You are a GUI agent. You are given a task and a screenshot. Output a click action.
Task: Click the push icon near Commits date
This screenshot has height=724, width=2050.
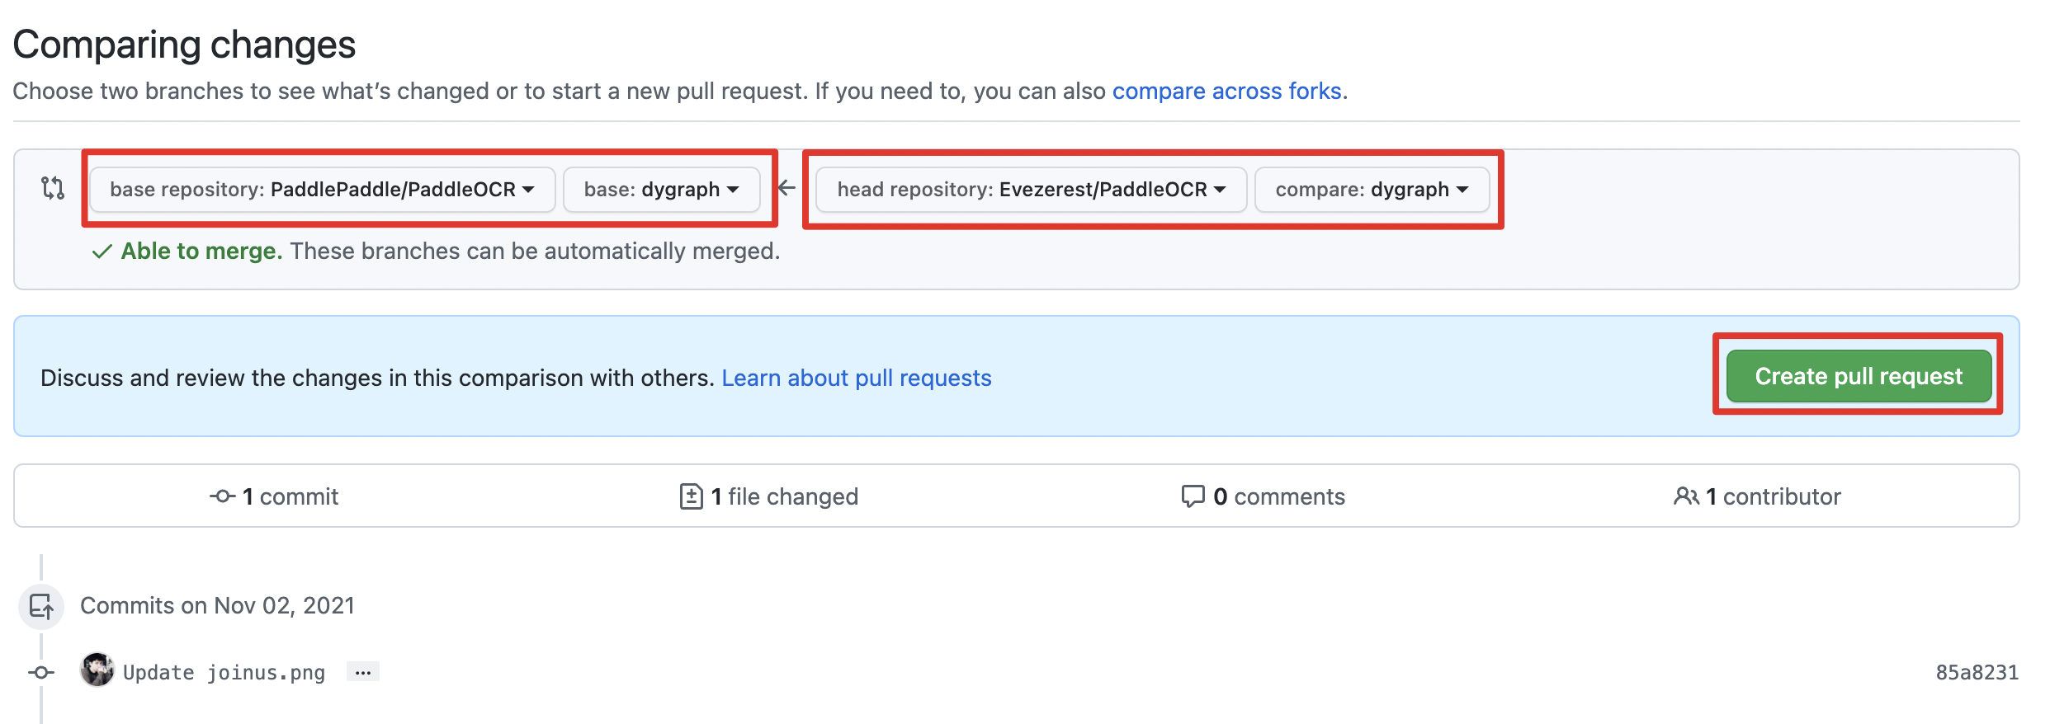[41, 607]
